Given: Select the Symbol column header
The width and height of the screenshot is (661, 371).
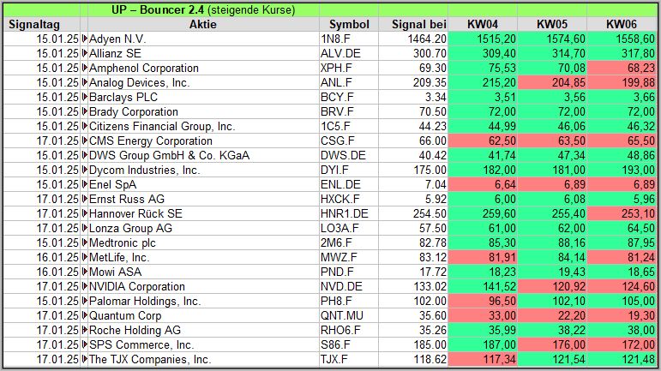Looking at the screenshot, I should coord(349,24).
